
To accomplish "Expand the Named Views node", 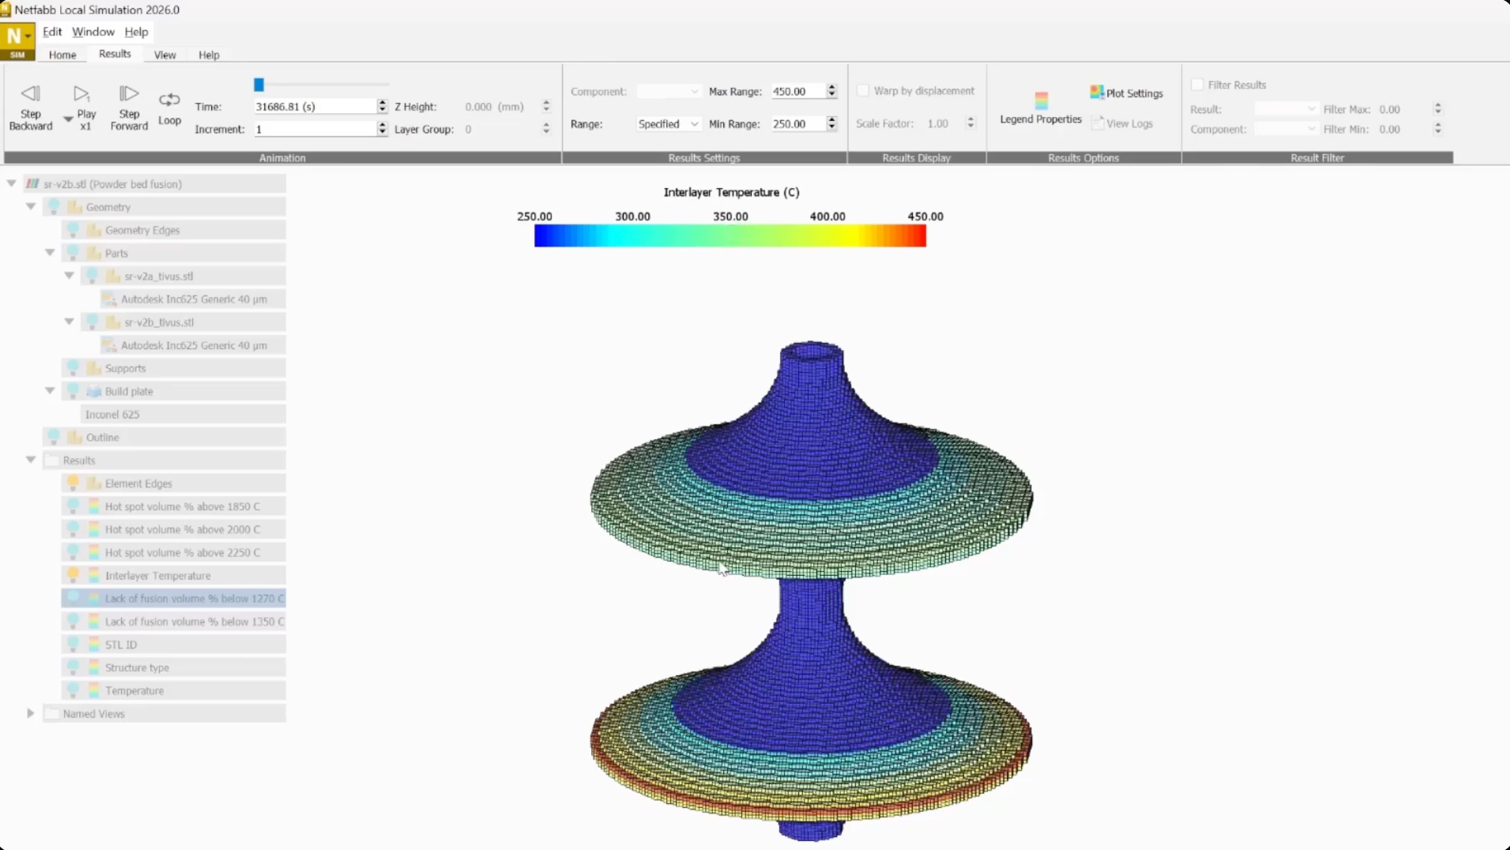I will point(30,714).
